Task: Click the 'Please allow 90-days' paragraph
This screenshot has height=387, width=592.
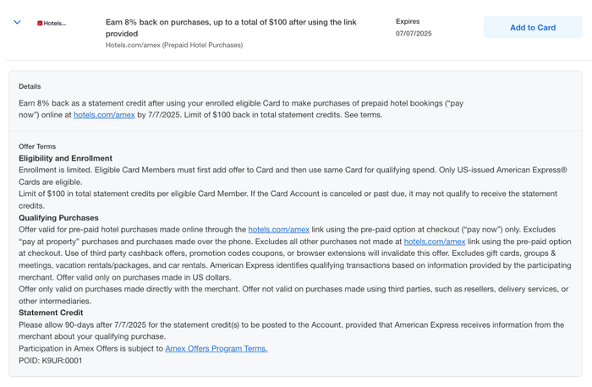Action: point(292,330)
